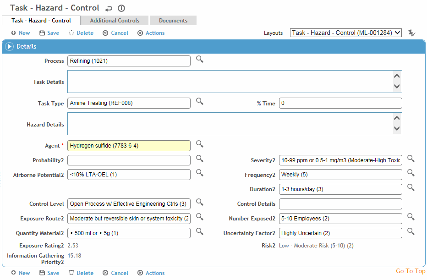Open the Documents tab
The height and width of the screenshot is (280, 427).
[173, 21]
